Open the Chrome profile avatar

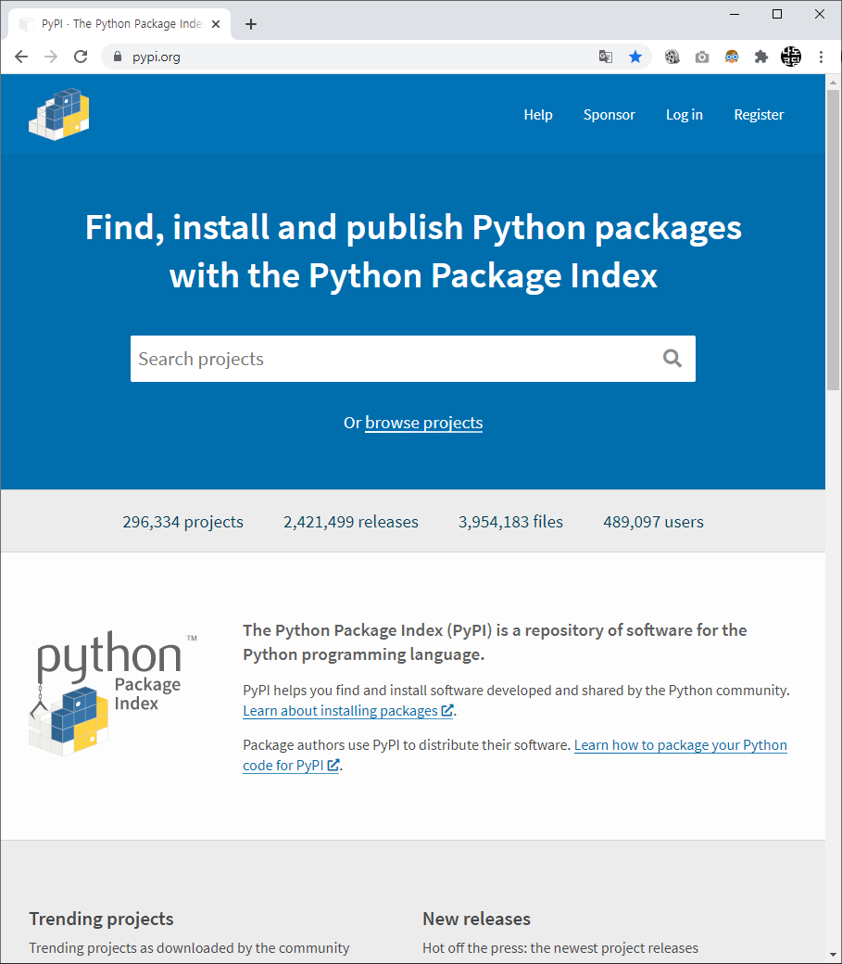[791, 57]
